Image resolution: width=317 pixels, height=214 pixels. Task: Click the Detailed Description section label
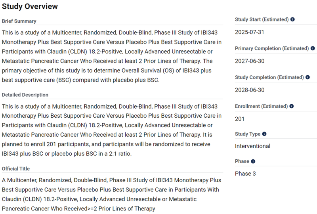click(x=25, y=95)
